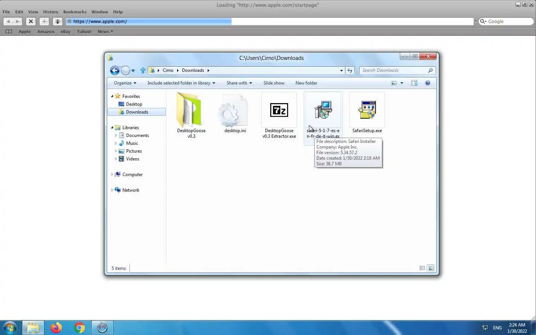Collapse the Favorites group

pos(112,96)
